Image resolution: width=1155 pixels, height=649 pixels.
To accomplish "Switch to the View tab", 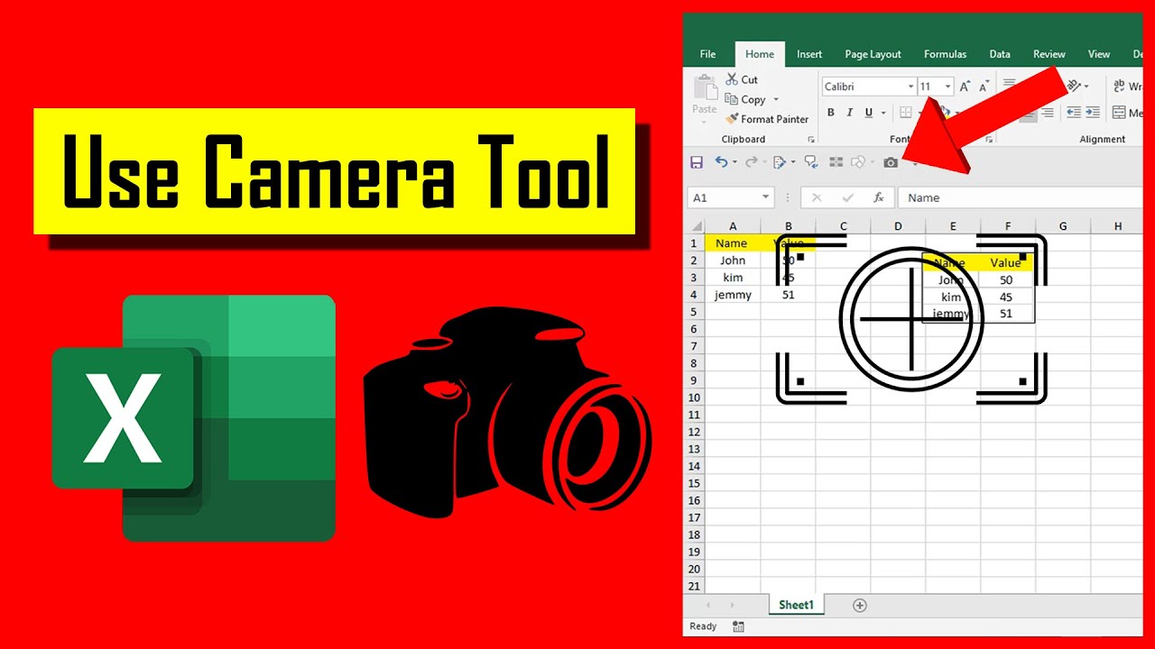I will (1099, 54).
